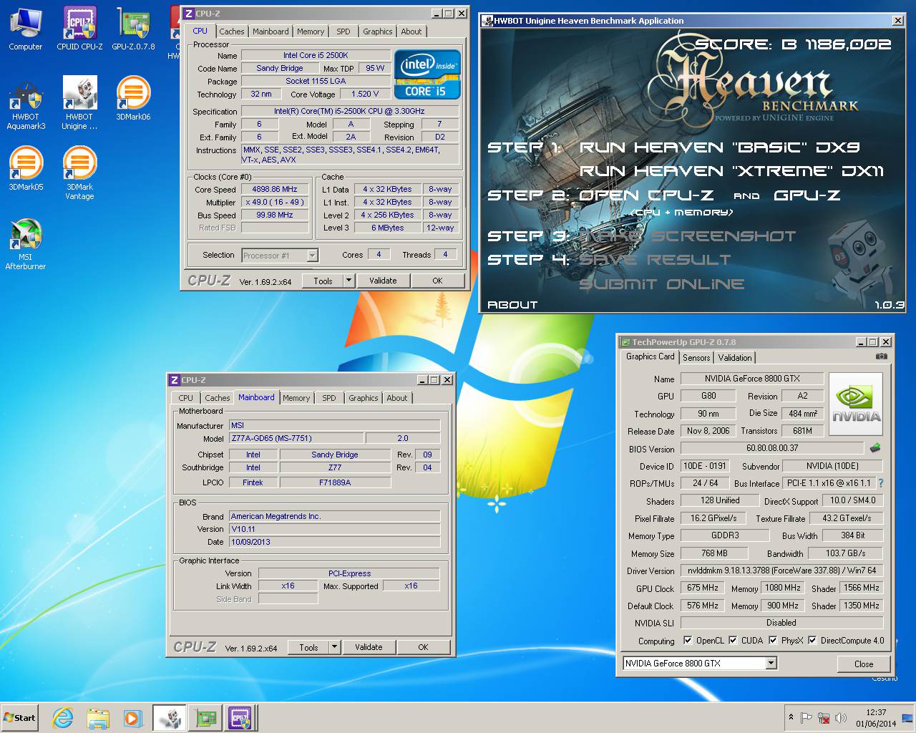Viewport: 916px width, 733px height.
Task: Click Close button in GPU-Z
Action: 864,664
